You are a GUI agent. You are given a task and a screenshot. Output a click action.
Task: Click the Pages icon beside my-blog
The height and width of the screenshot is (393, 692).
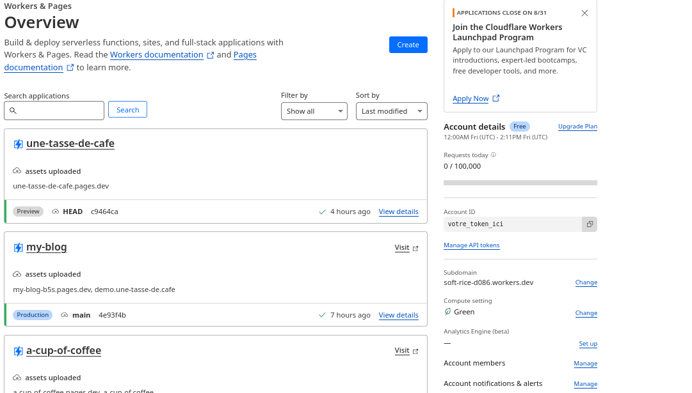[18, 247]
